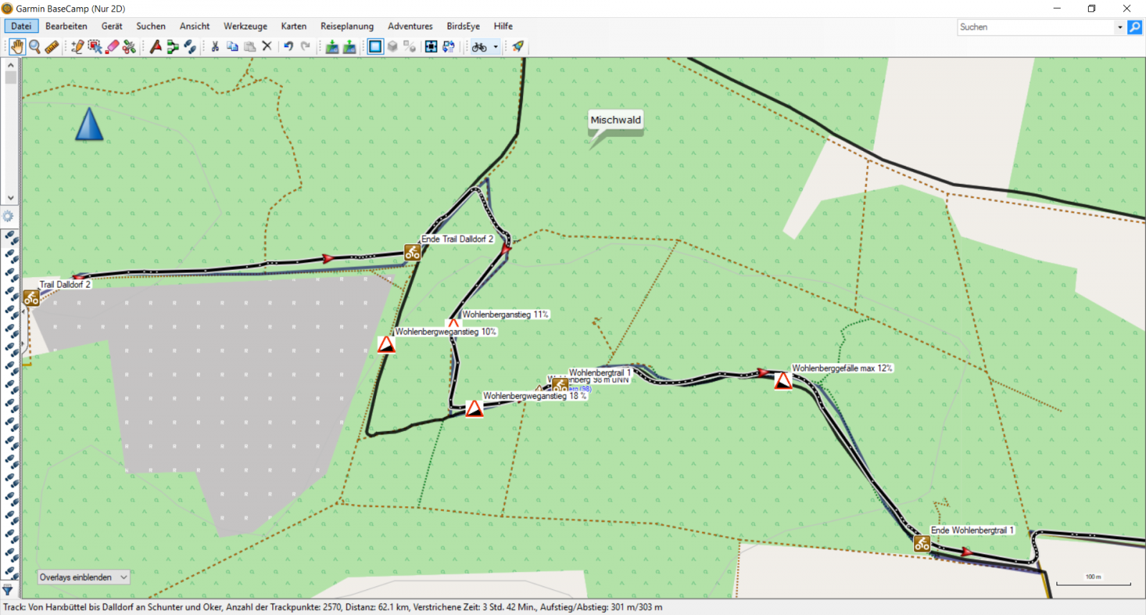Open the Adventures menu

410,26
